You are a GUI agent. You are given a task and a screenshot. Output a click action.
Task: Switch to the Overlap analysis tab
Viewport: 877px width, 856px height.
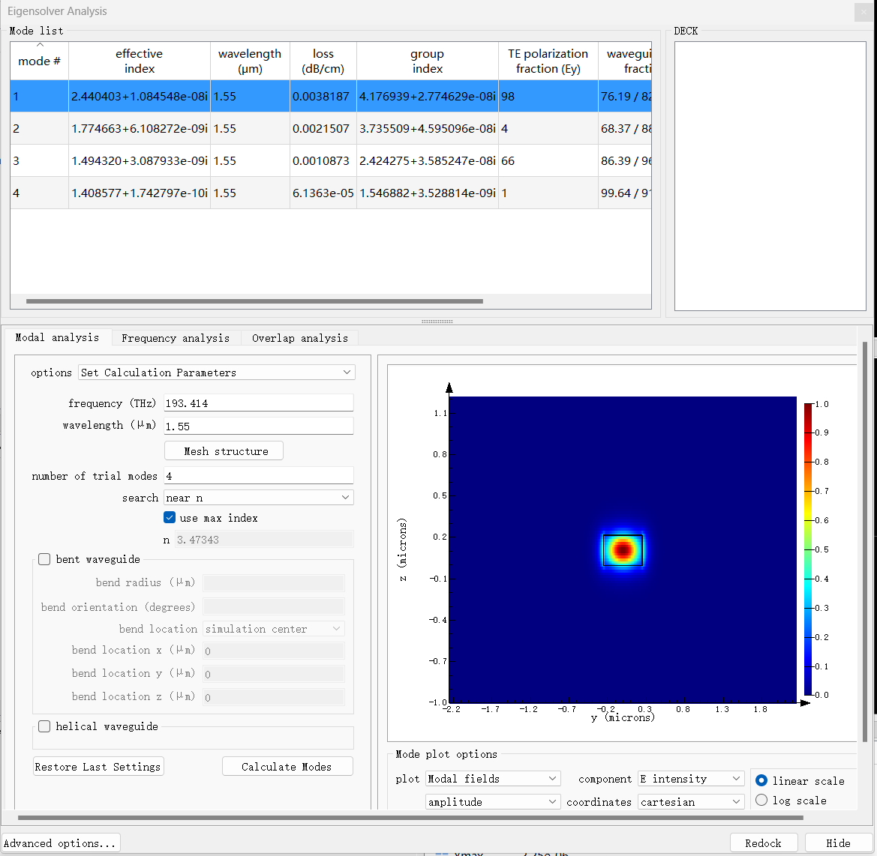(x=299, y=338)
